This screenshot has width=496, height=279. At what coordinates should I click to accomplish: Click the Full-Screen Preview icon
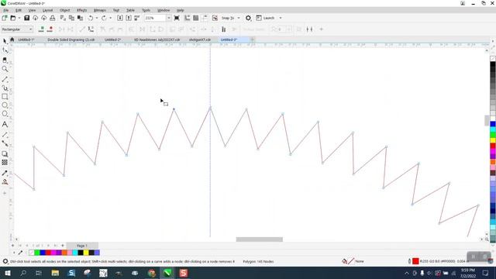tap(177, 18)
